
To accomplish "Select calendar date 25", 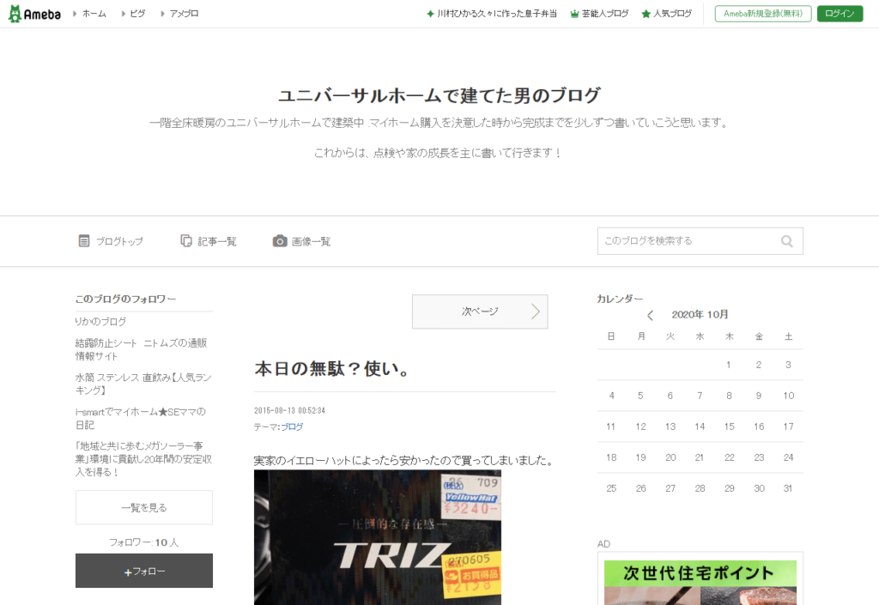I will 611,488.
